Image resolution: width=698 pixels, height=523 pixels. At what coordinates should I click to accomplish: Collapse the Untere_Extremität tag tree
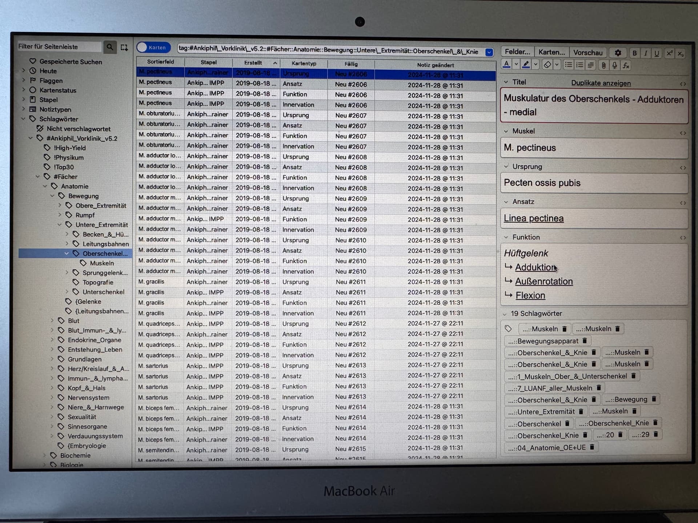(x=60, y=225)
